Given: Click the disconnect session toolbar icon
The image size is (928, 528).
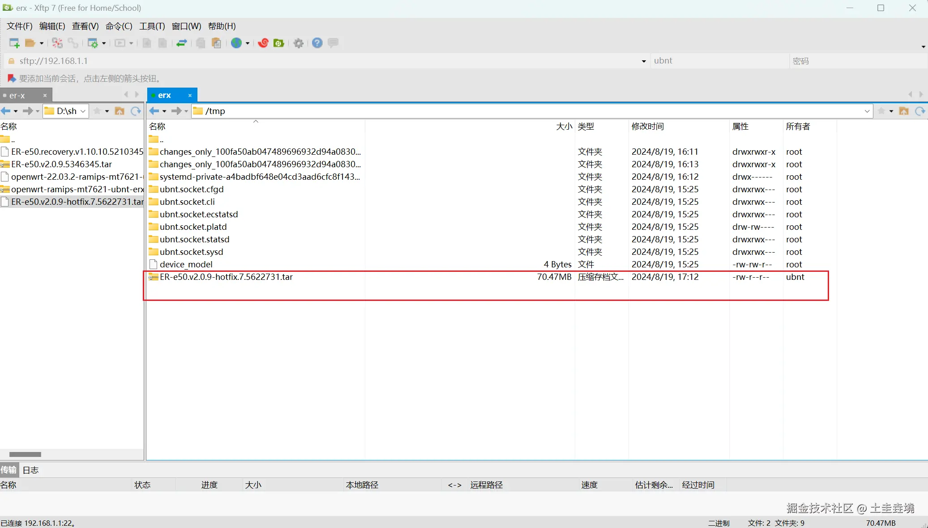Looking at the screenshot, I should (57, 43).
